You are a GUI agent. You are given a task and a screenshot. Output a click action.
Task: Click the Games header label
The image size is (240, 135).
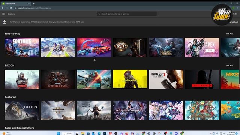tap(11, 14)
